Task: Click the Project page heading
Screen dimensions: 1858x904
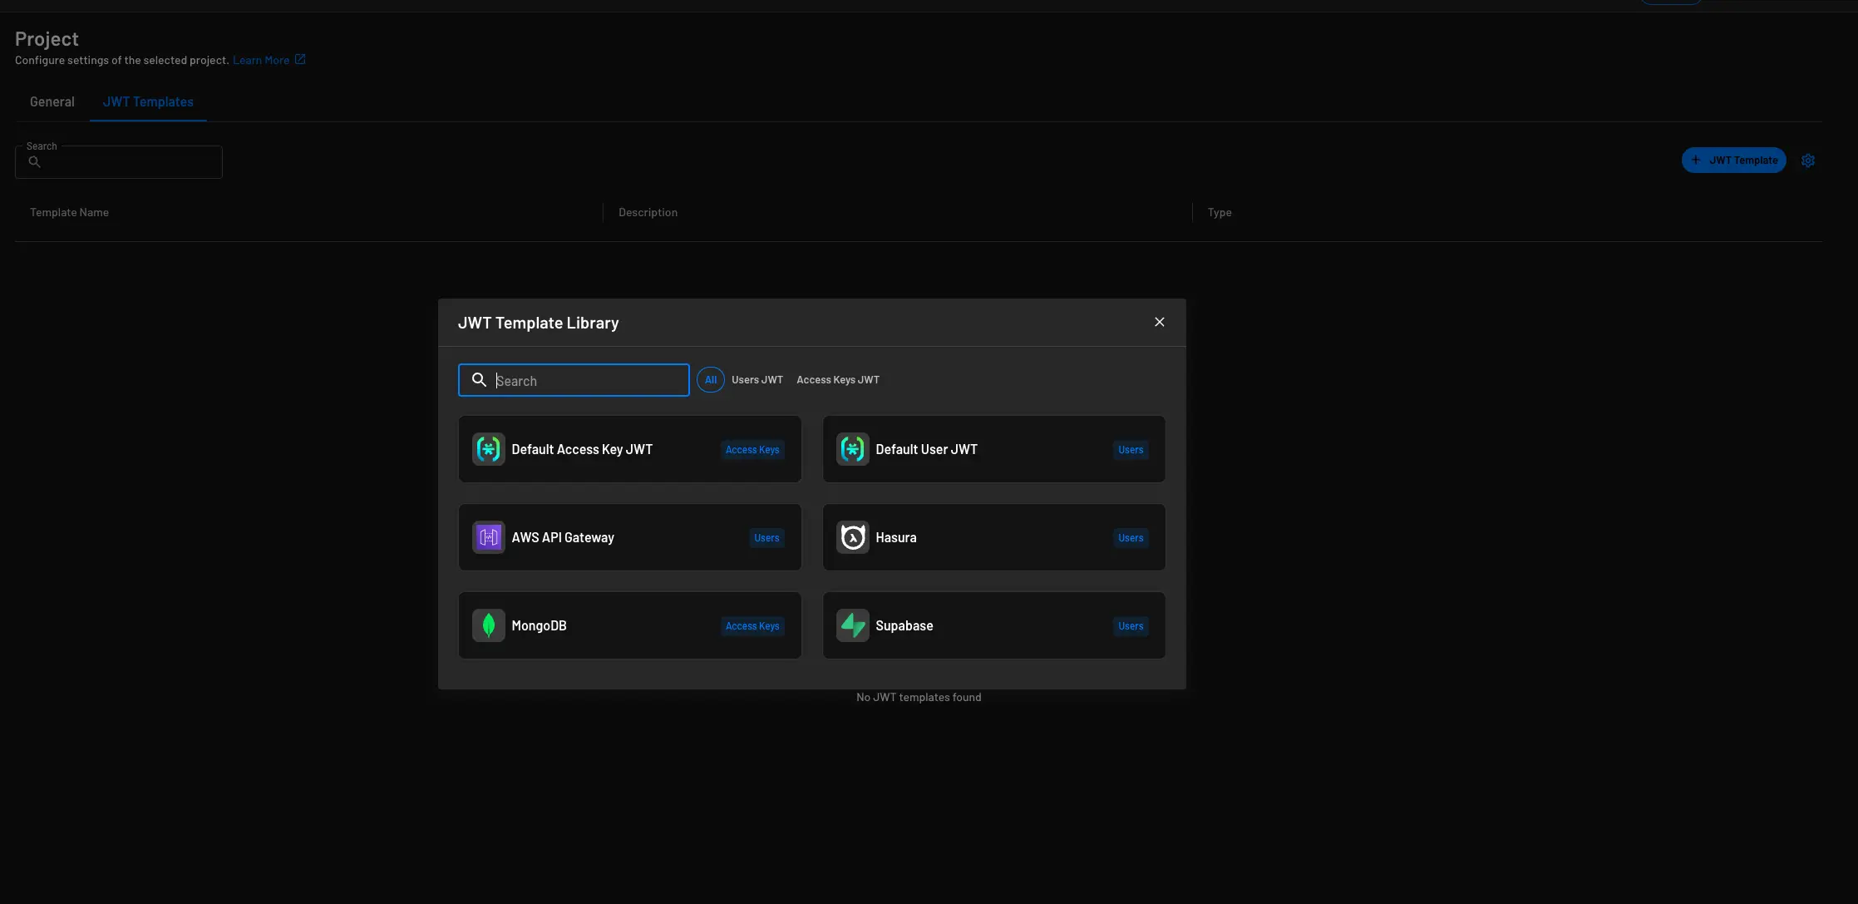Action: (x=47, y=39)
